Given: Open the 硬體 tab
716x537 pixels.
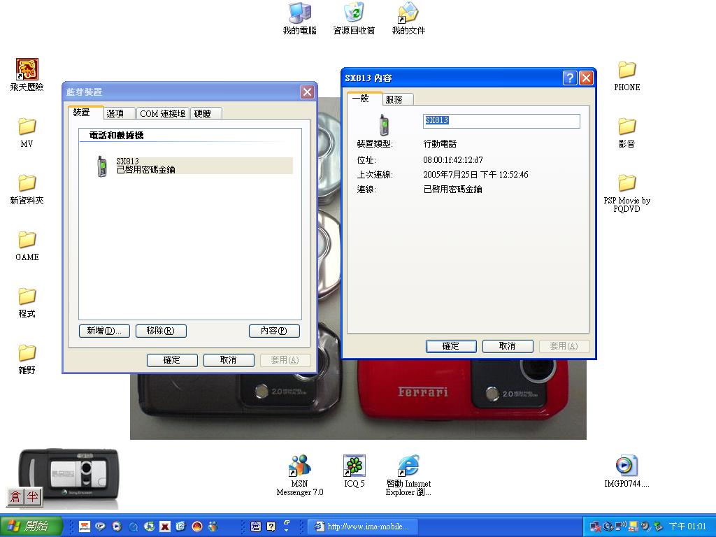Looking at the screenshot, I should 206,113.
